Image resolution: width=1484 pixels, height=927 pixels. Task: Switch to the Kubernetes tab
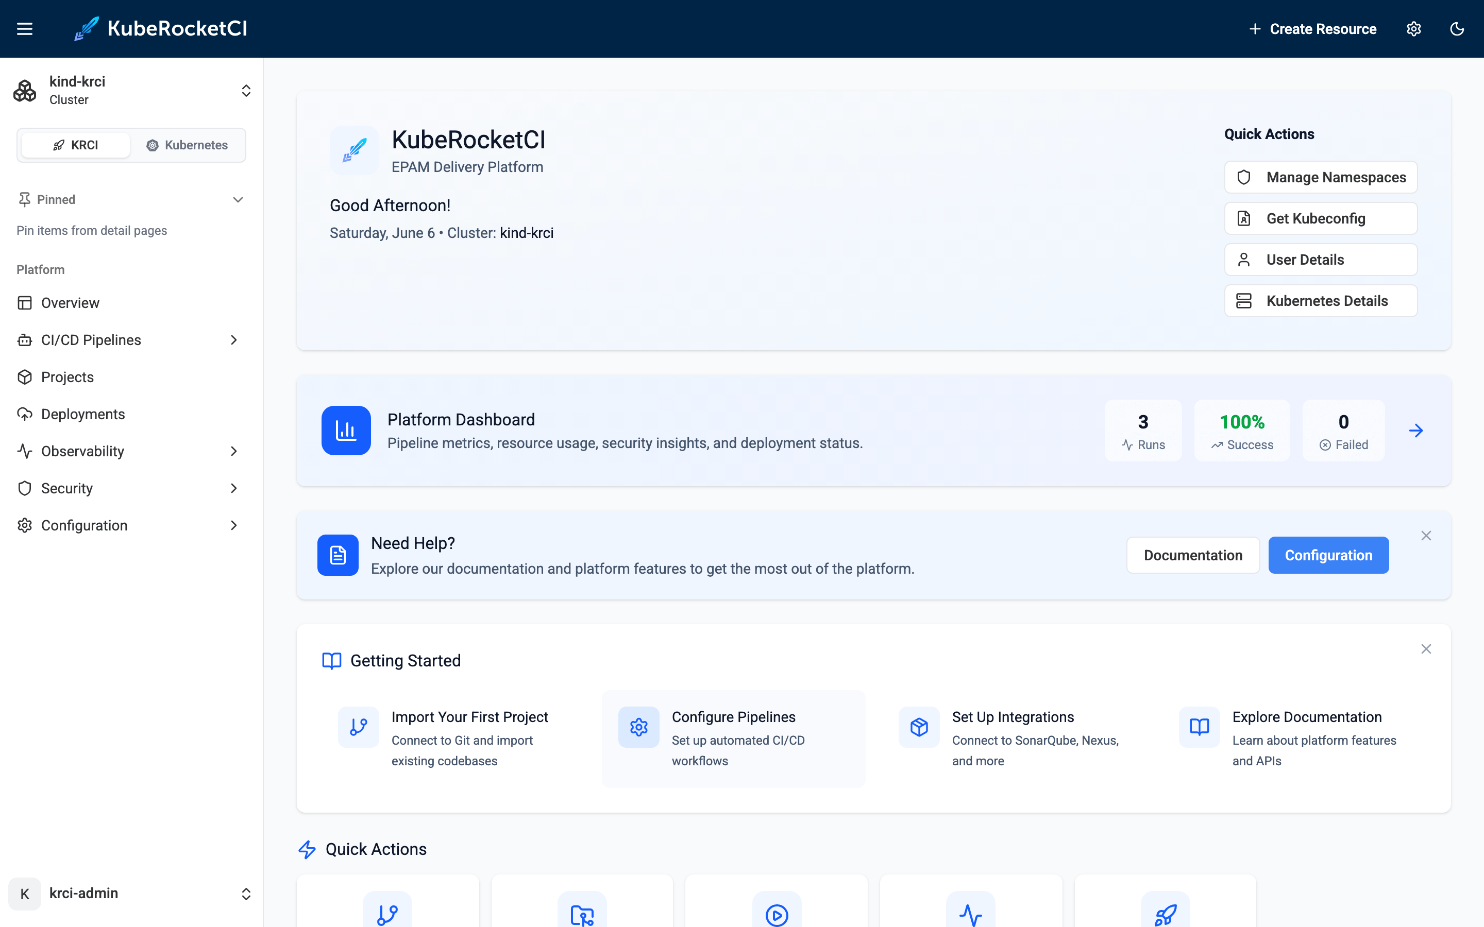click(187, 145)
